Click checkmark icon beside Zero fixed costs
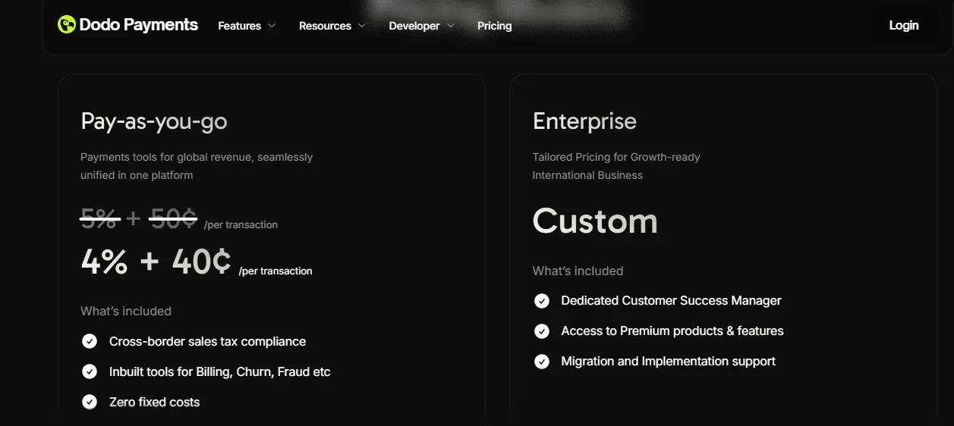954x426 pixels. click(x=90, y=402)
